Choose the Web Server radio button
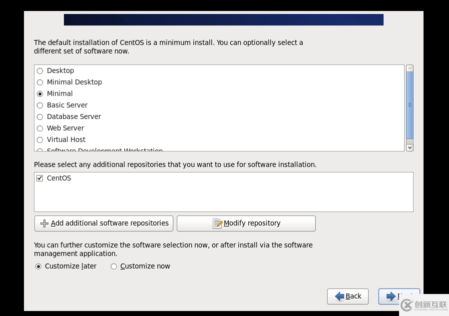This screenshot has width=449, height=316. point(40,128)
